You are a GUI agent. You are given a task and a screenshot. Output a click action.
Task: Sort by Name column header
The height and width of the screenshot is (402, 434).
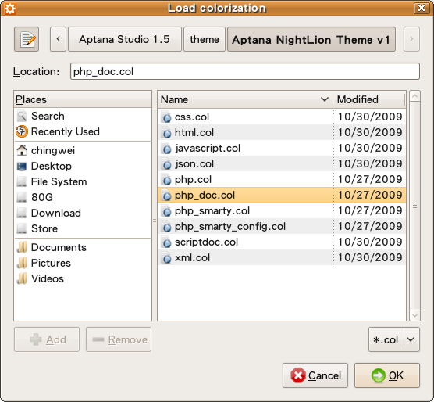point(245,99)
